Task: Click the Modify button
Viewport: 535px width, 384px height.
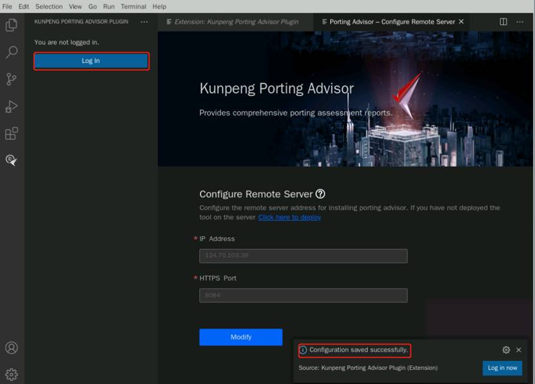Action: point(240,337)
